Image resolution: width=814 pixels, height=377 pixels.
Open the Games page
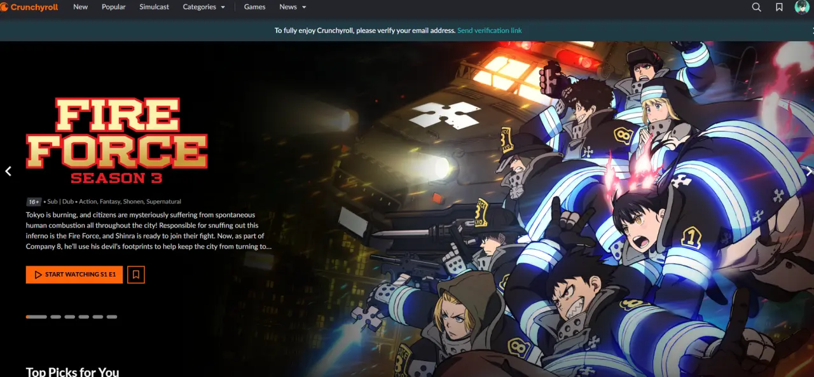click(x=255, y=7)
